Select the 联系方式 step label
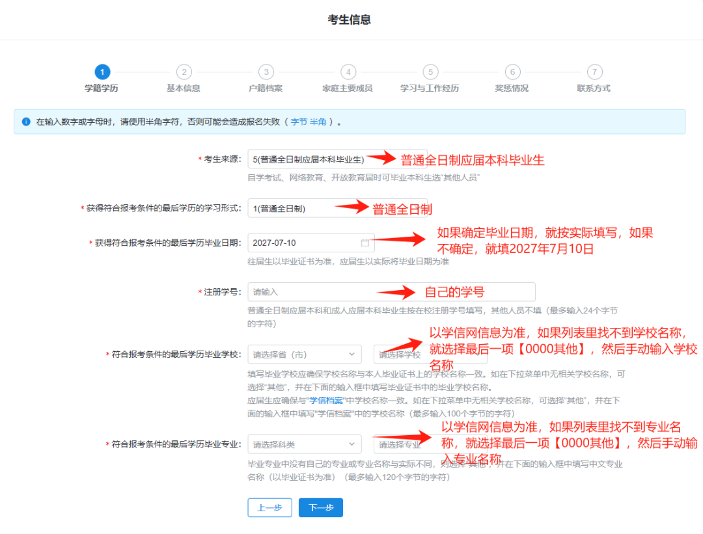Viewport: 703px width, 534px height. coord(594,88)
